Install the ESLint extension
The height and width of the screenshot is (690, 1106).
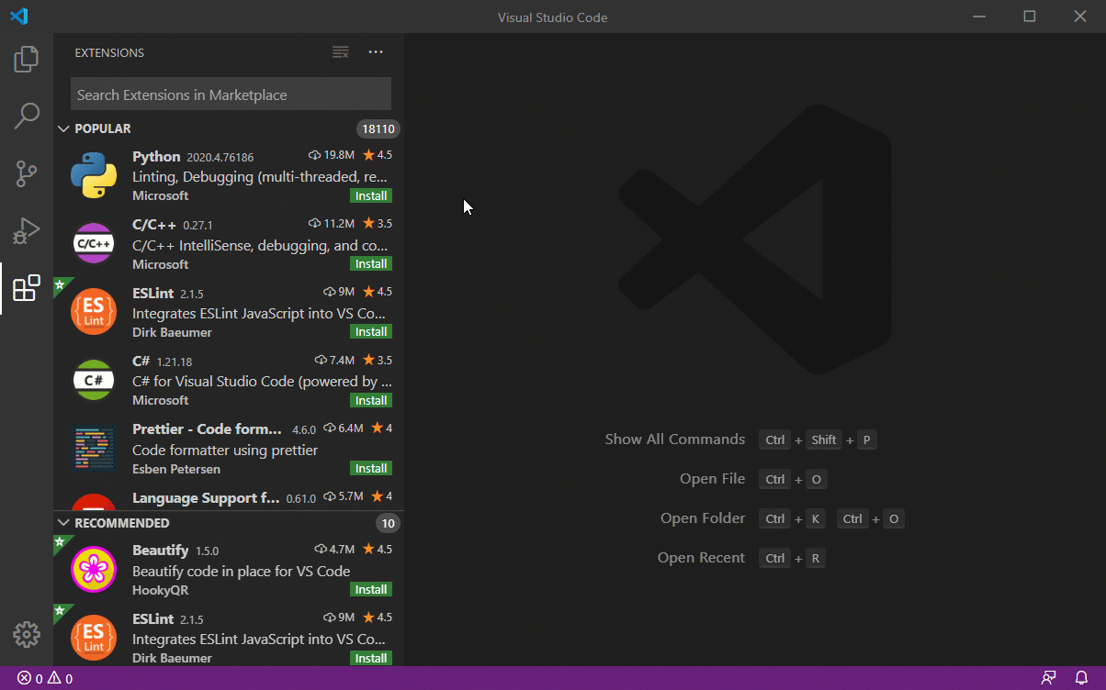click(370, 331)
